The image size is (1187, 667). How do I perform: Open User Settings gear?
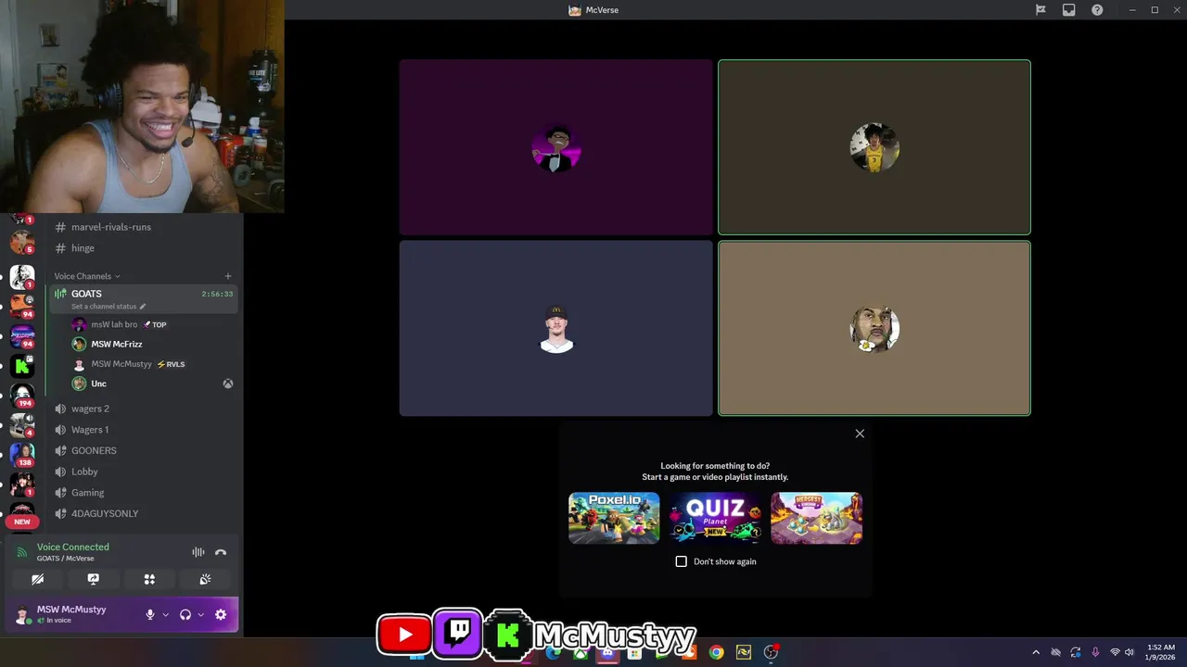click(x=221, y=614)
